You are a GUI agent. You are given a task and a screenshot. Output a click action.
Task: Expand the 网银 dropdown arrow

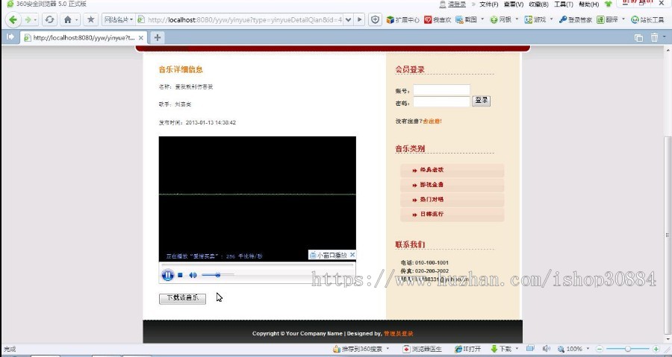coord(517,19)
